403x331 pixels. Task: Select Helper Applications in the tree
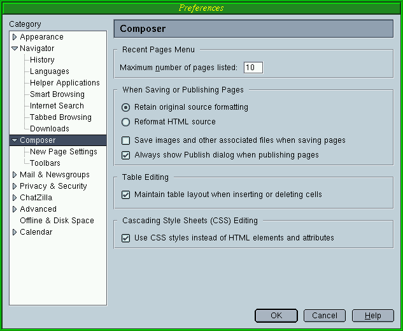click(65, 83)
